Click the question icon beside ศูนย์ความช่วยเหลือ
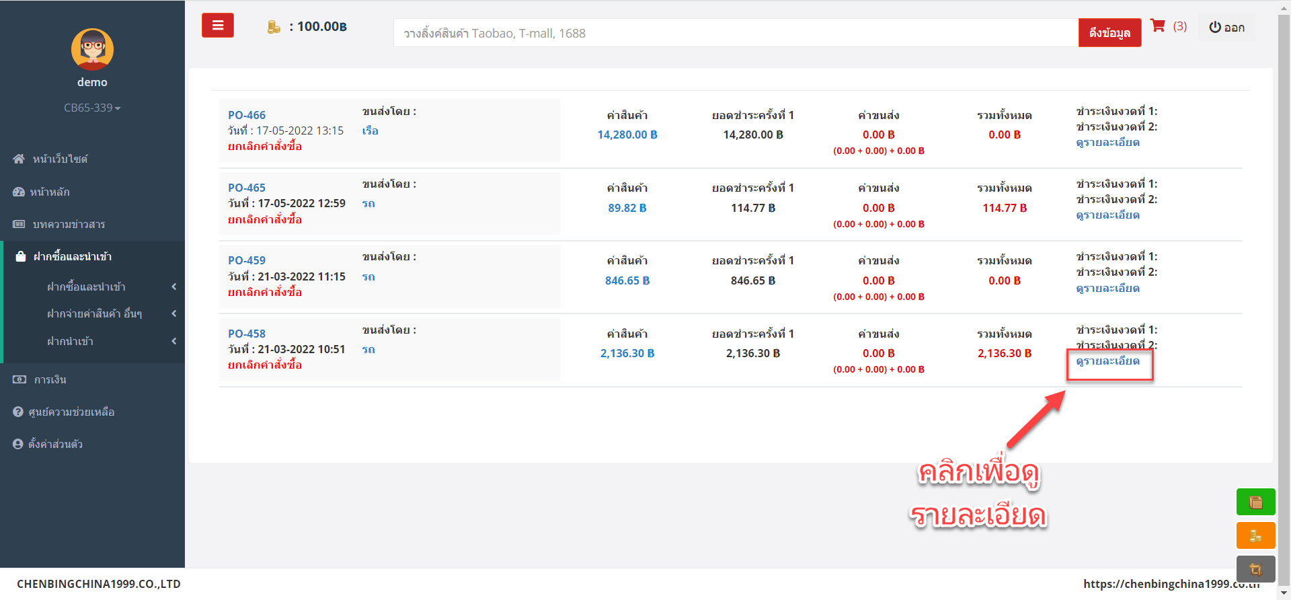Viewport: 1291px width, 600px height. pos(18,412)
